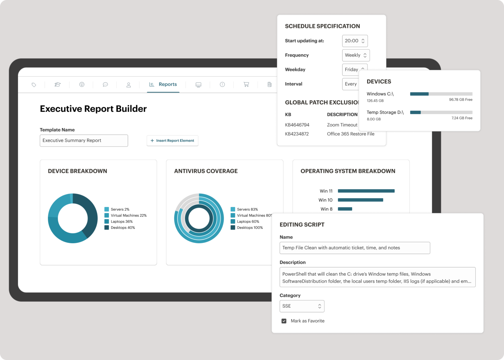Click the Windows C:\ storage progress bar
The image size is (504, 360).
pyautogui.click(x=441, y=94)
